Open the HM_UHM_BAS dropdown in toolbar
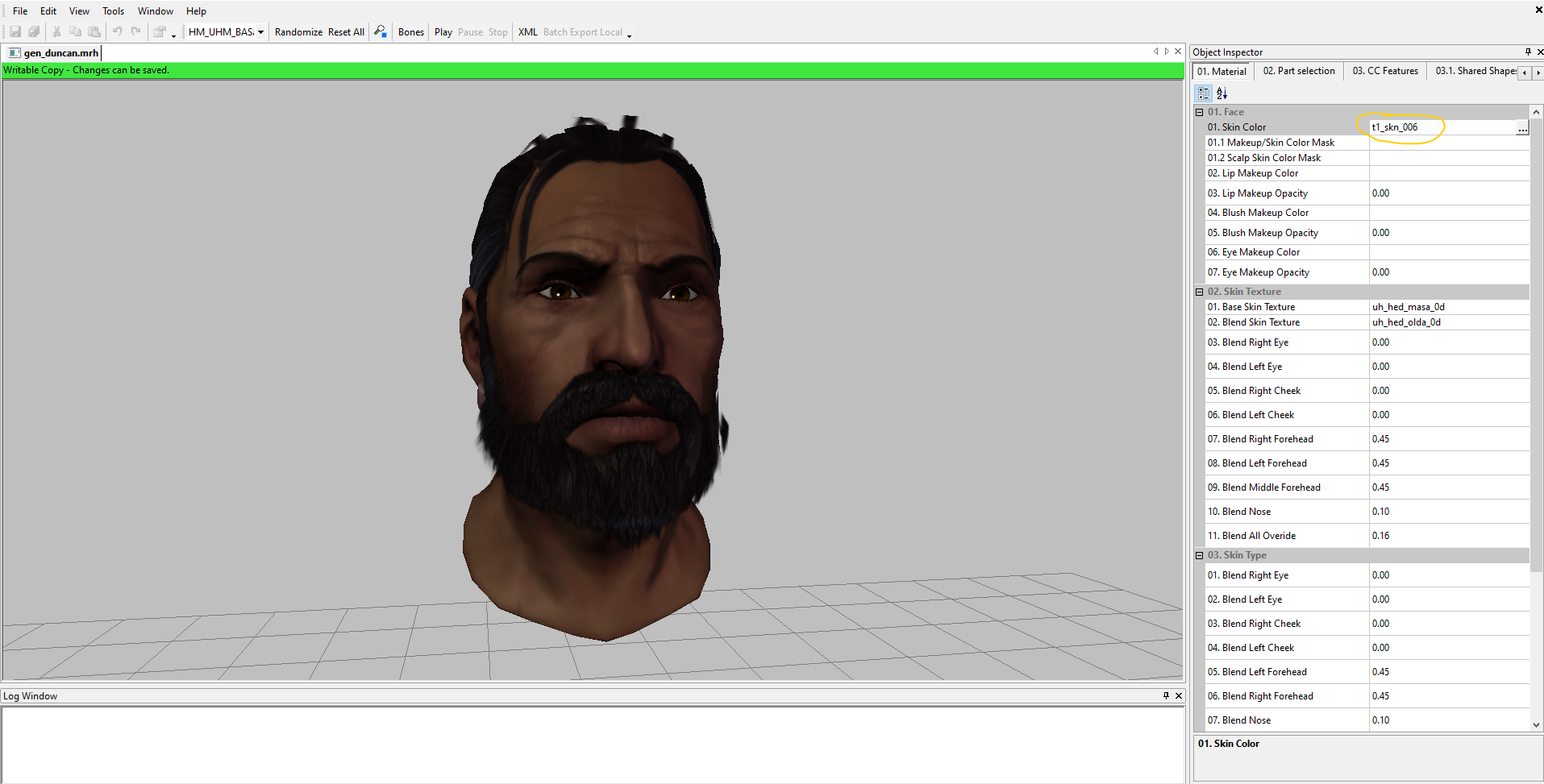1544x784 pixels. coord(260,32)
